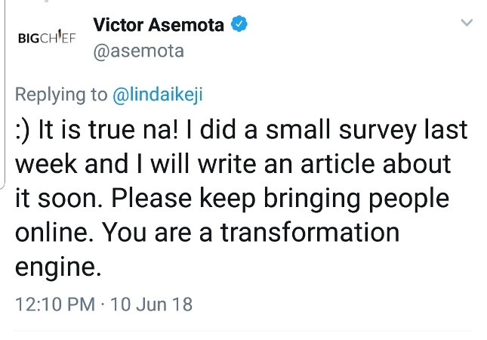Click 'Please keep bringing people' tweet line
Image resolution: width=487 pixels, height=340 pixels.
280,199
